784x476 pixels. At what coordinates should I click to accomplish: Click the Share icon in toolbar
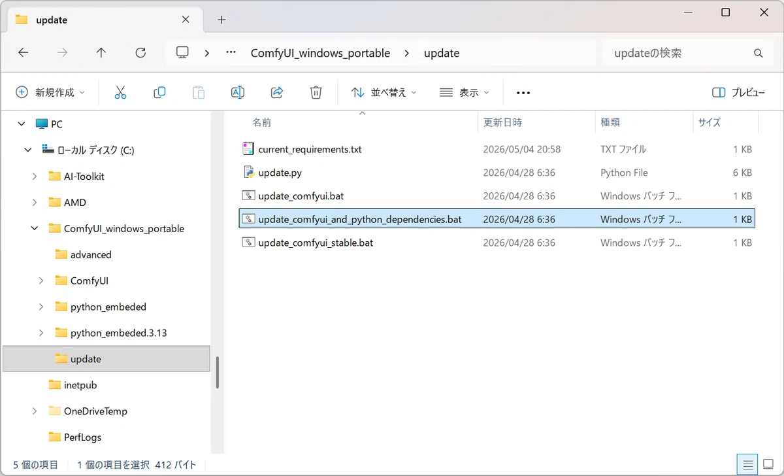(x=277, y=92)
